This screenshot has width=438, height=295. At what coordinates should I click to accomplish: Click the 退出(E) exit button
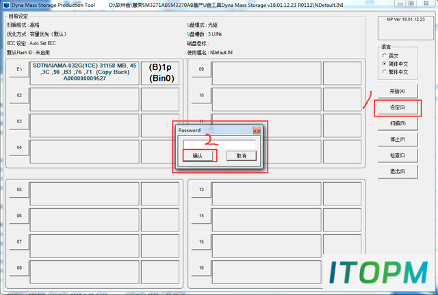tap(398, 171)
